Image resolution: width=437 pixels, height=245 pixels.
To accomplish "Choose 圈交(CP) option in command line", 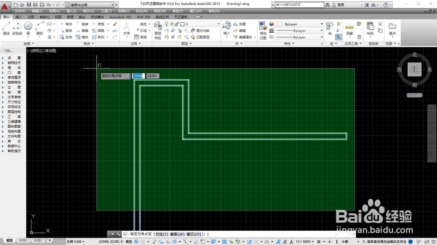I will 194,235.
